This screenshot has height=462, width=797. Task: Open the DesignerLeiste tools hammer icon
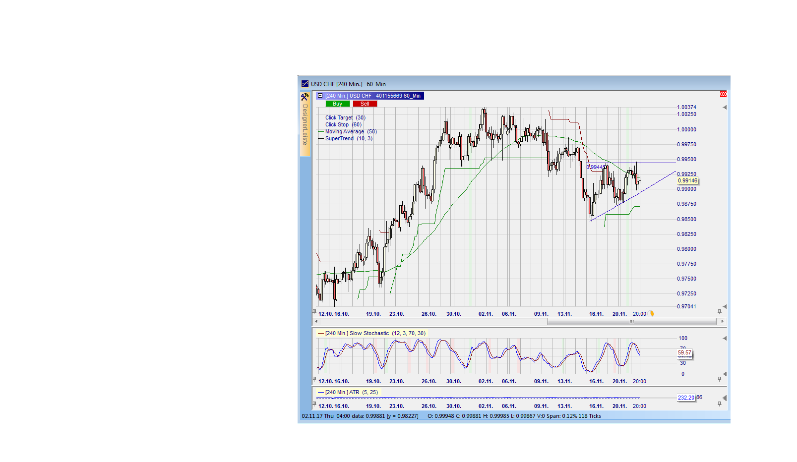(304, 97)
